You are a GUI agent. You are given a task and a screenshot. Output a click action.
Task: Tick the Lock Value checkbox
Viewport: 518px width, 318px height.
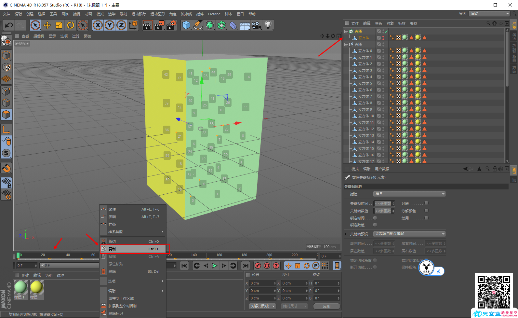pos(375,225)
